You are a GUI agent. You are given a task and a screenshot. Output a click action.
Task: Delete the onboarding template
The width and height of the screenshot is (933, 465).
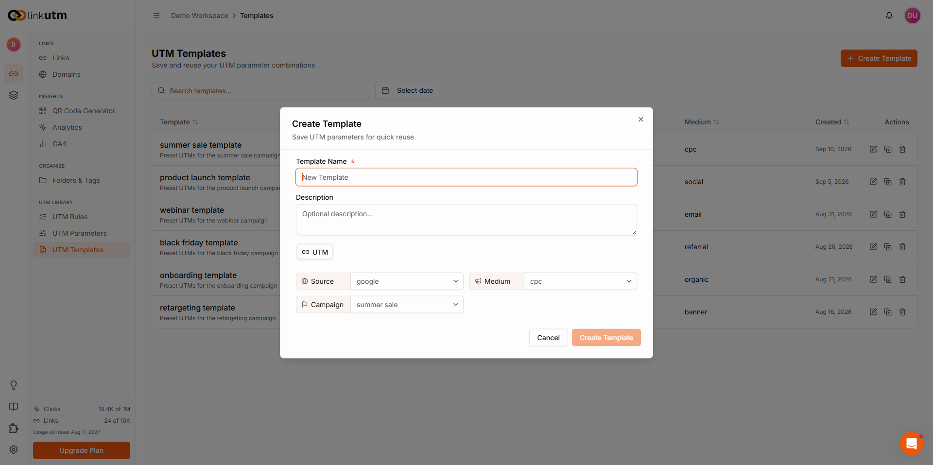(x=902, y=279)
